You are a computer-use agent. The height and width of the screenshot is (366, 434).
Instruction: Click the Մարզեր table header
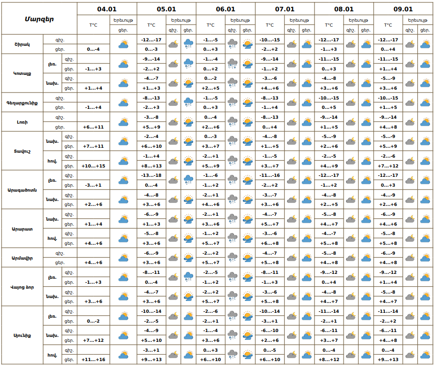[x=39, y=19]
